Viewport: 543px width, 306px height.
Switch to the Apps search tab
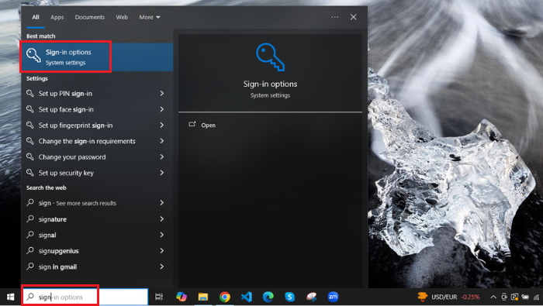pyautogui.click(x=57, y=17)
